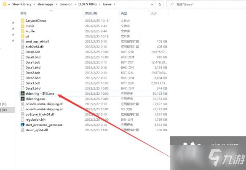This screenshot has width=246, height=170.
Task: Select the file name oo2core_6_win64.dll
Action: (40, 114)
